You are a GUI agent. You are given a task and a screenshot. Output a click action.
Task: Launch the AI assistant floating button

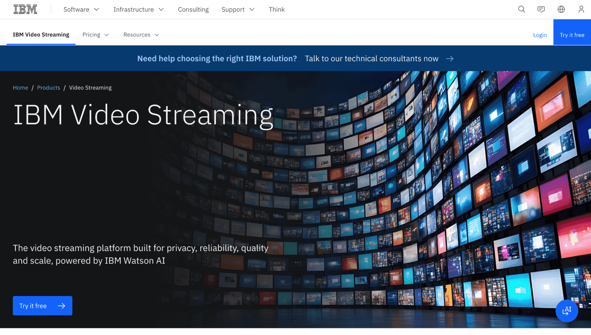(567, 311)
